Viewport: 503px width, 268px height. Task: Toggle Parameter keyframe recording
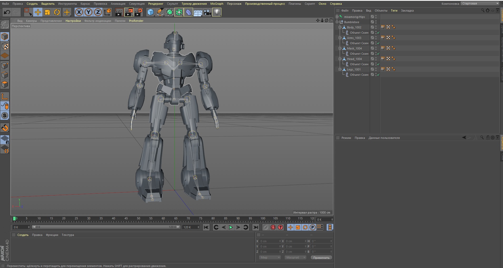click(x=313, y=227)
